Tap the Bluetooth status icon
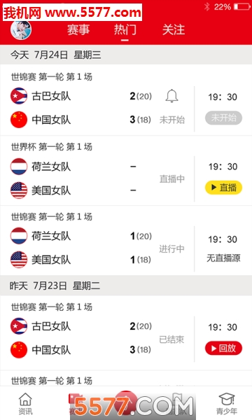This screenshot has height=420, width=252. point(206,6)
